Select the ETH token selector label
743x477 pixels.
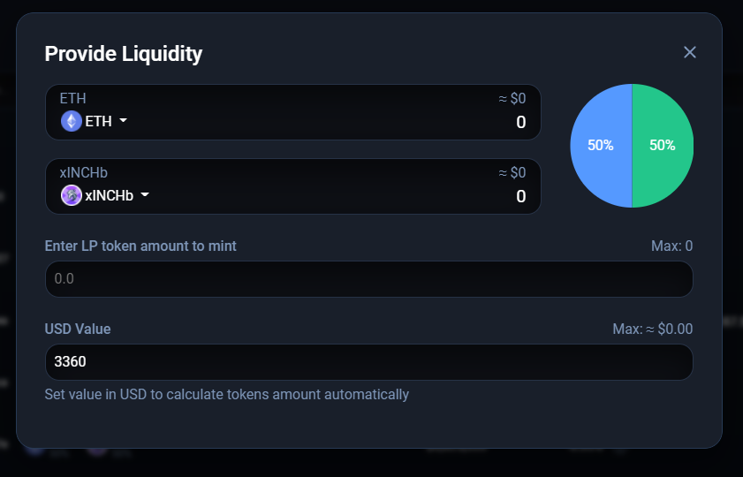point(99,121)
